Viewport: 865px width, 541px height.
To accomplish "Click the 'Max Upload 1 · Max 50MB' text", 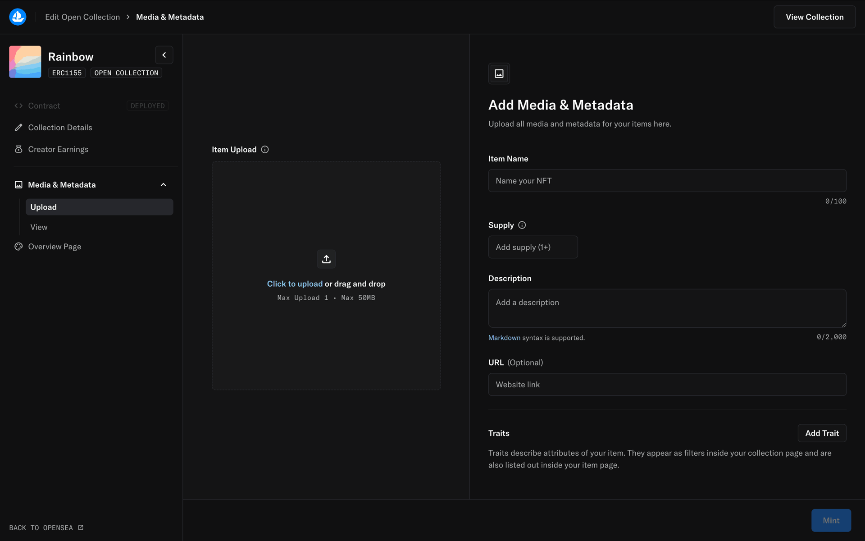I will (x=326, y=298).
